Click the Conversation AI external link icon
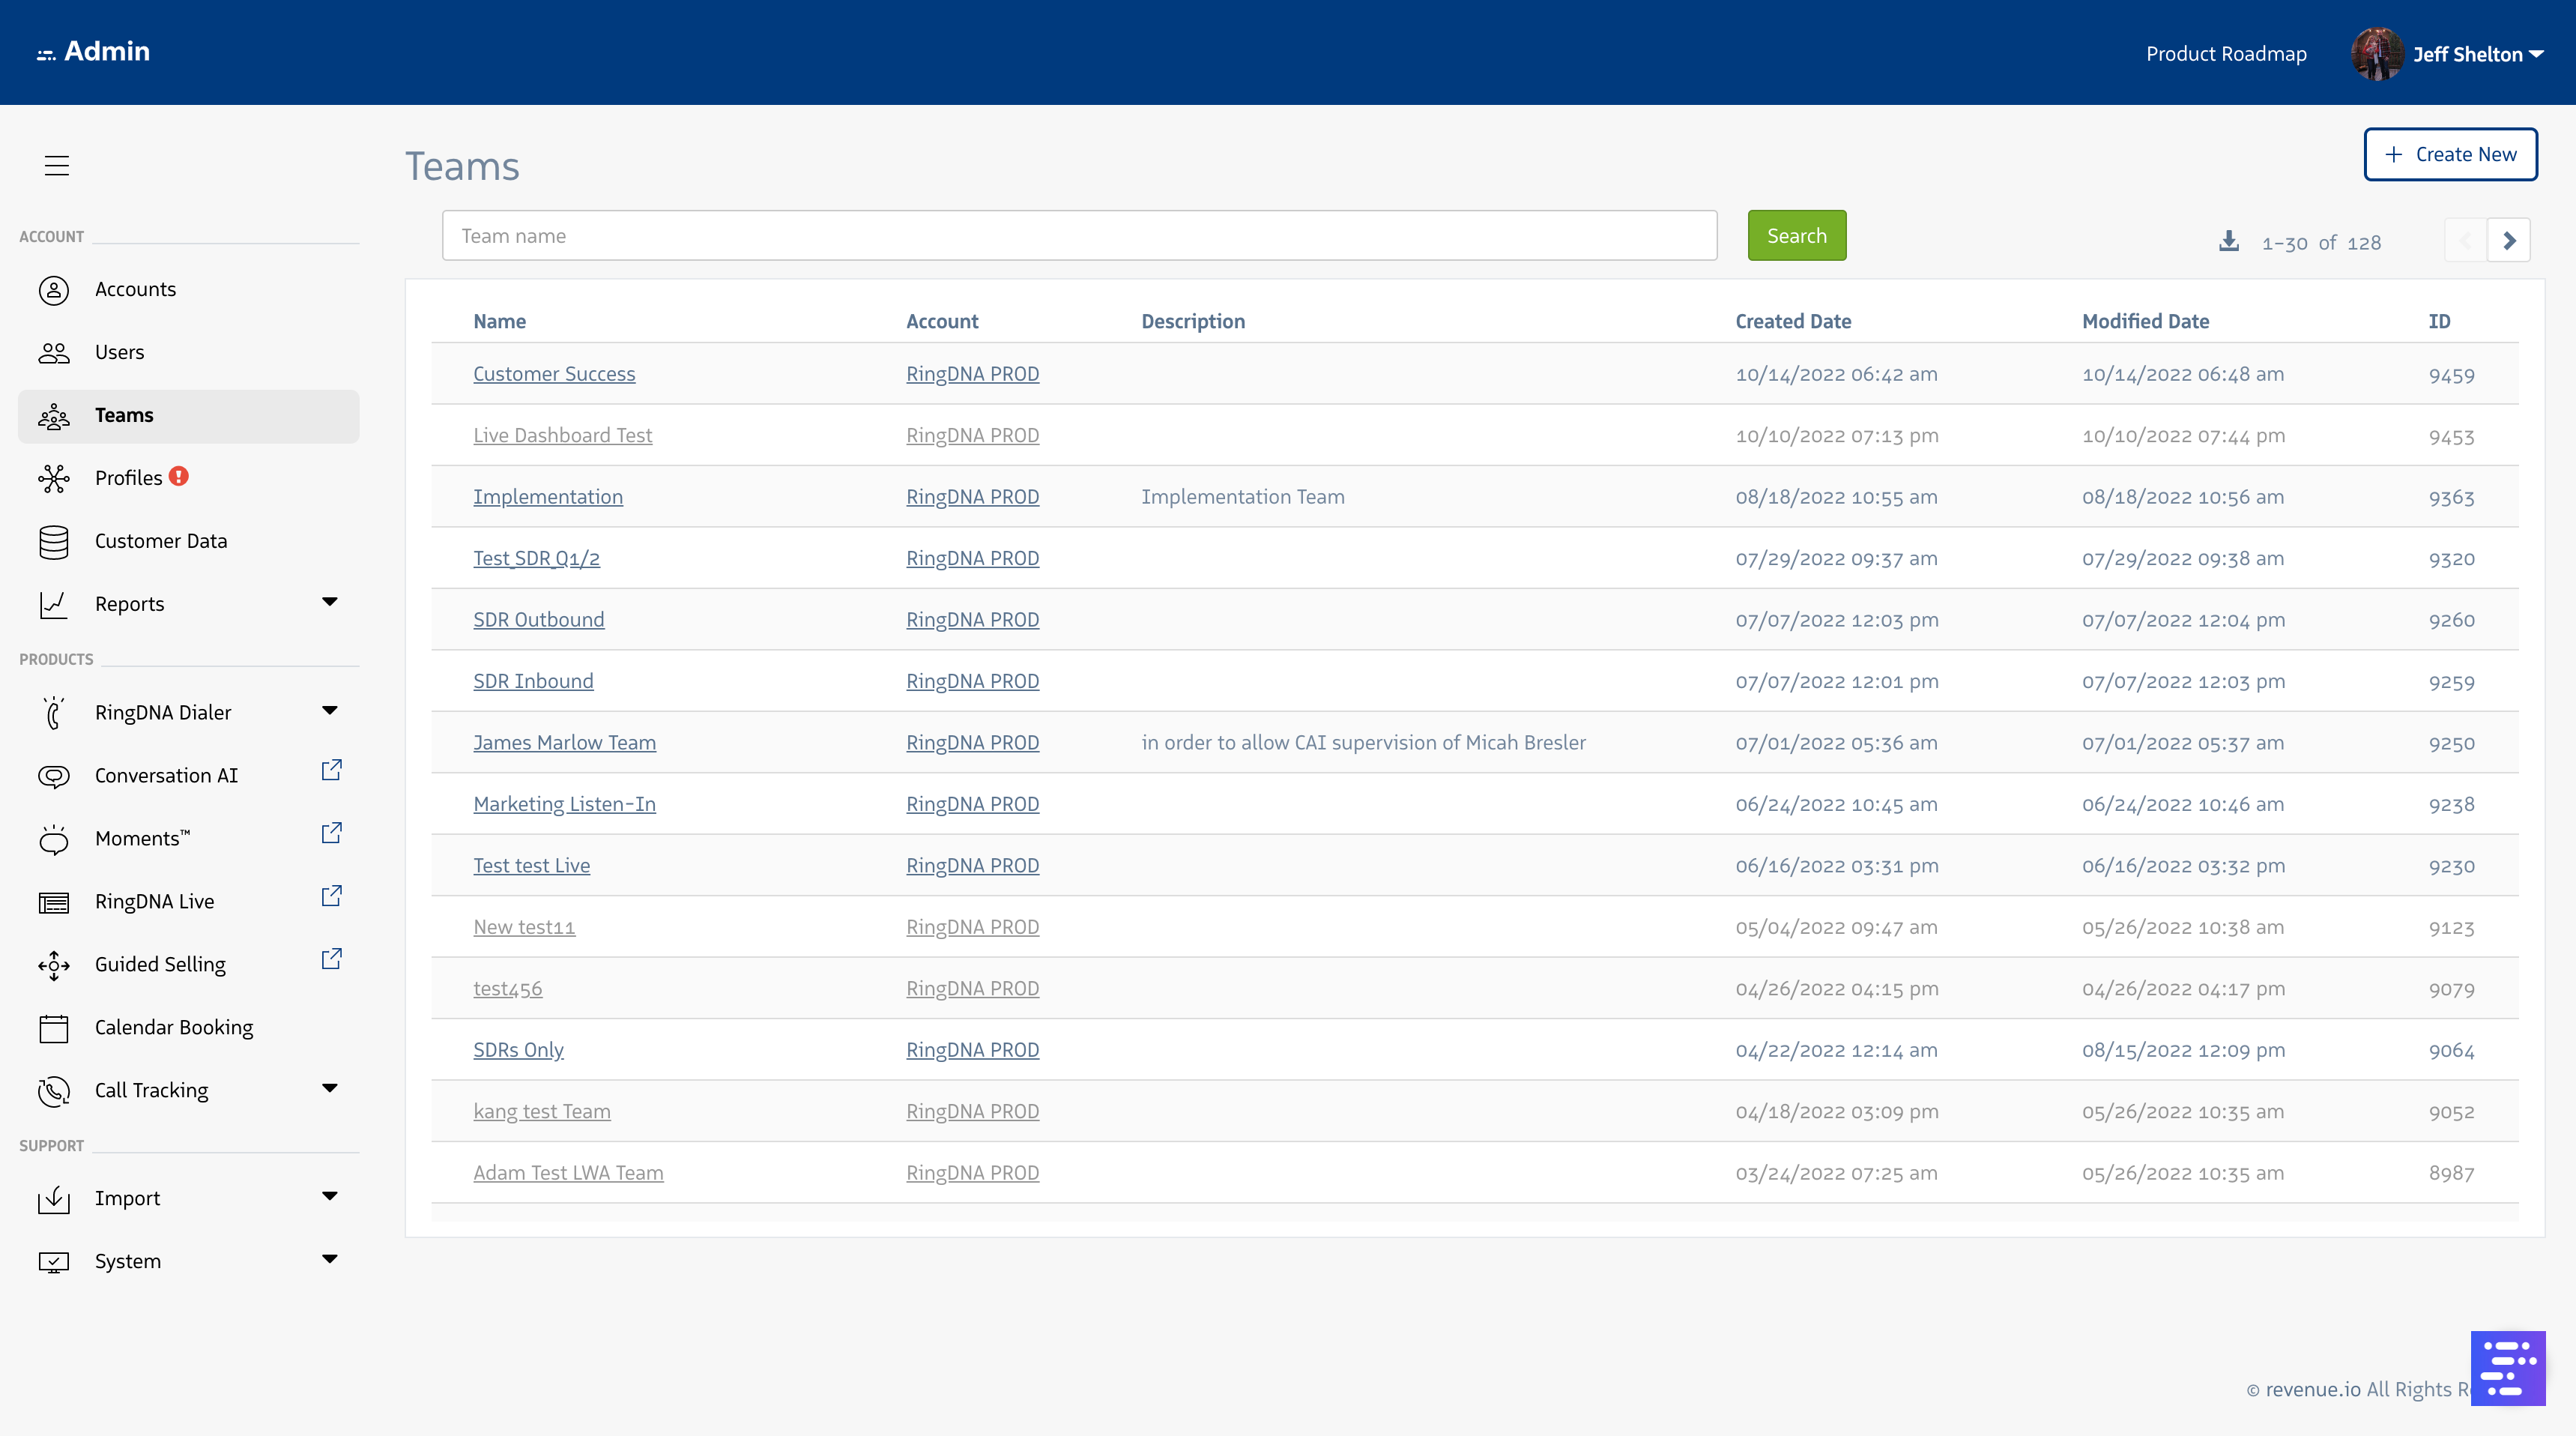 pyautogui.click(x=331, y=770)
